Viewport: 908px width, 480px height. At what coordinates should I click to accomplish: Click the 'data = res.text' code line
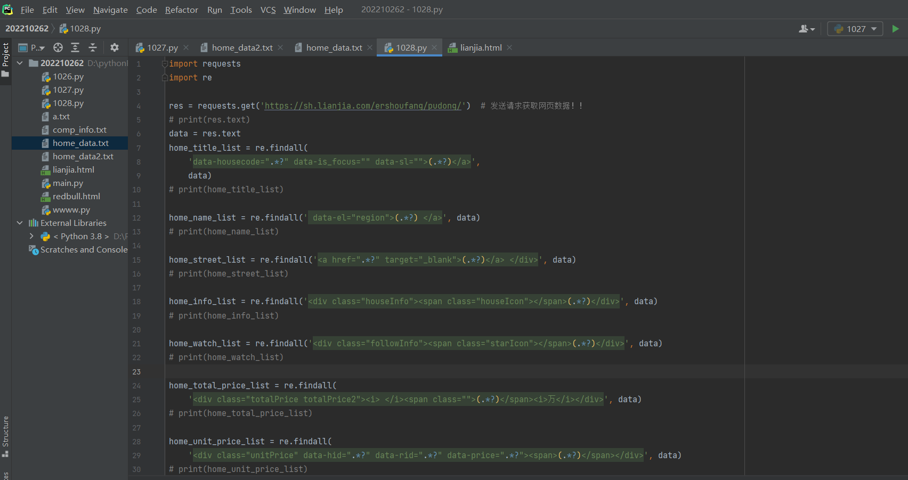[x=205, y=134]
